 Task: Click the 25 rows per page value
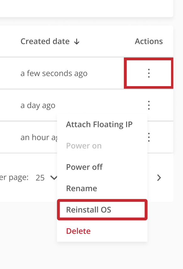(x=40, y=178)
